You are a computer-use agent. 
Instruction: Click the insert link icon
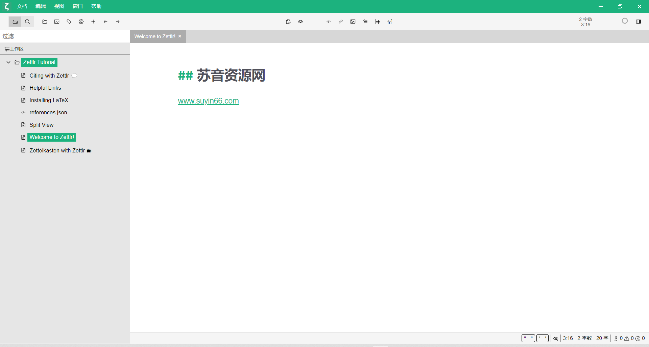[x=341, y=21]
